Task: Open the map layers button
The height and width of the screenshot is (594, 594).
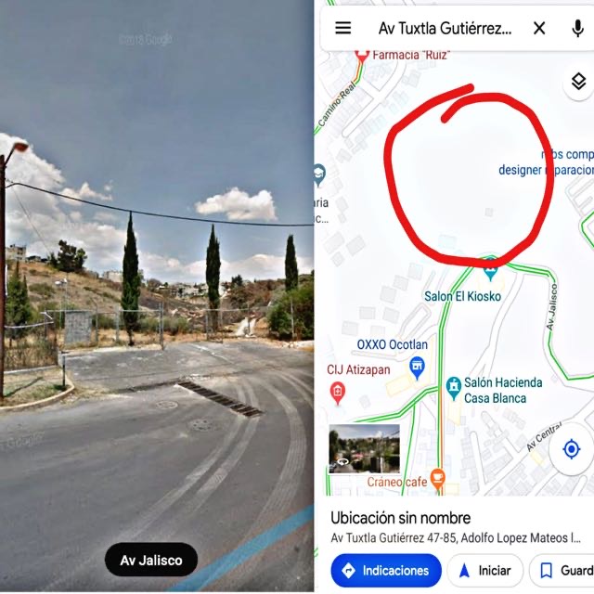Action: pyautogui.click(x=578, y=82)
